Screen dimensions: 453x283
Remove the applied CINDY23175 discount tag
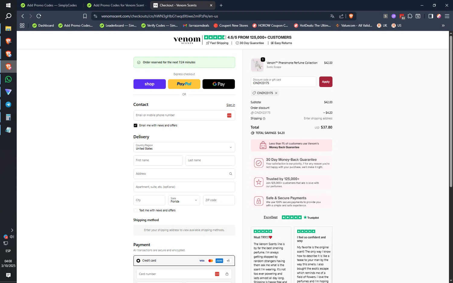click(276, 93)
